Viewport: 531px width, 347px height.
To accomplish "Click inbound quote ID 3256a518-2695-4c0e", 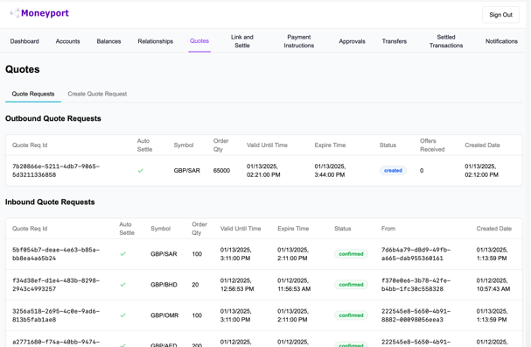I will (56, 315).
